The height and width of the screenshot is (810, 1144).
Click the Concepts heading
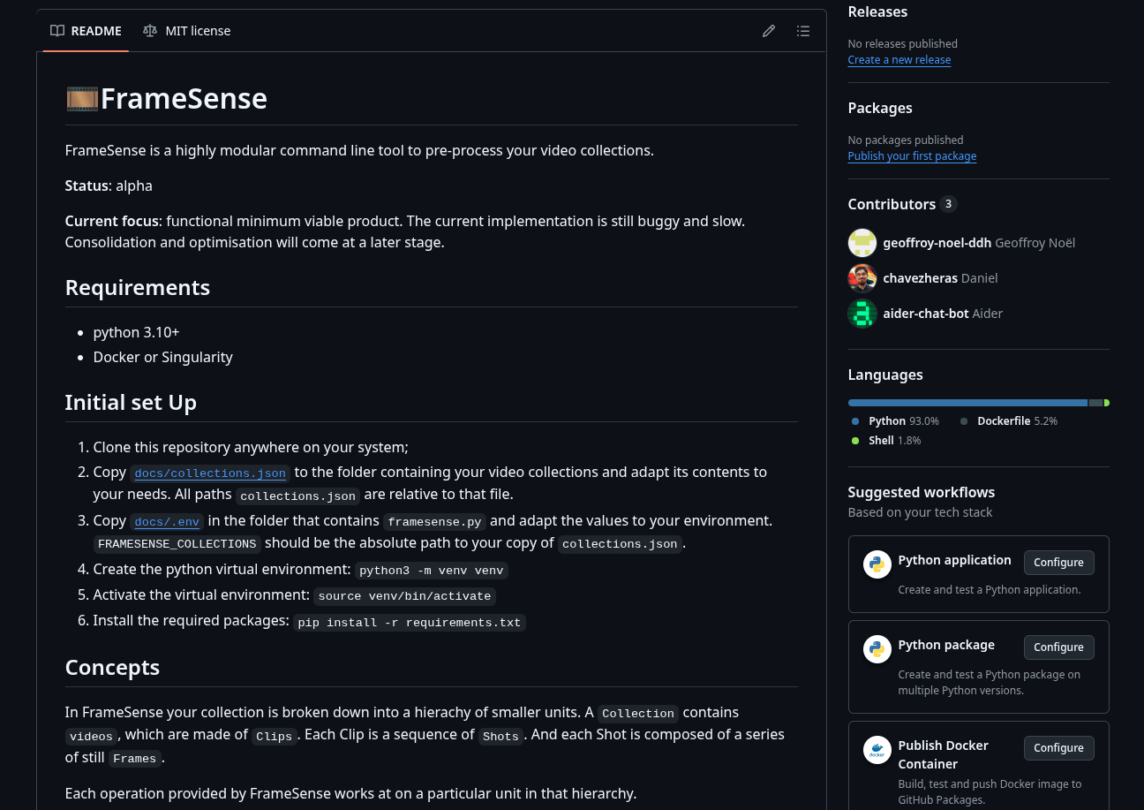[x=112, y=668]
